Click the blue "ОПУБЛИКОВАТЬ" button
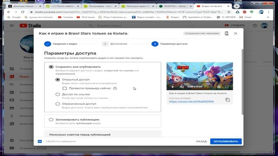This screenshot has width=278, height=156. (226, 141)
